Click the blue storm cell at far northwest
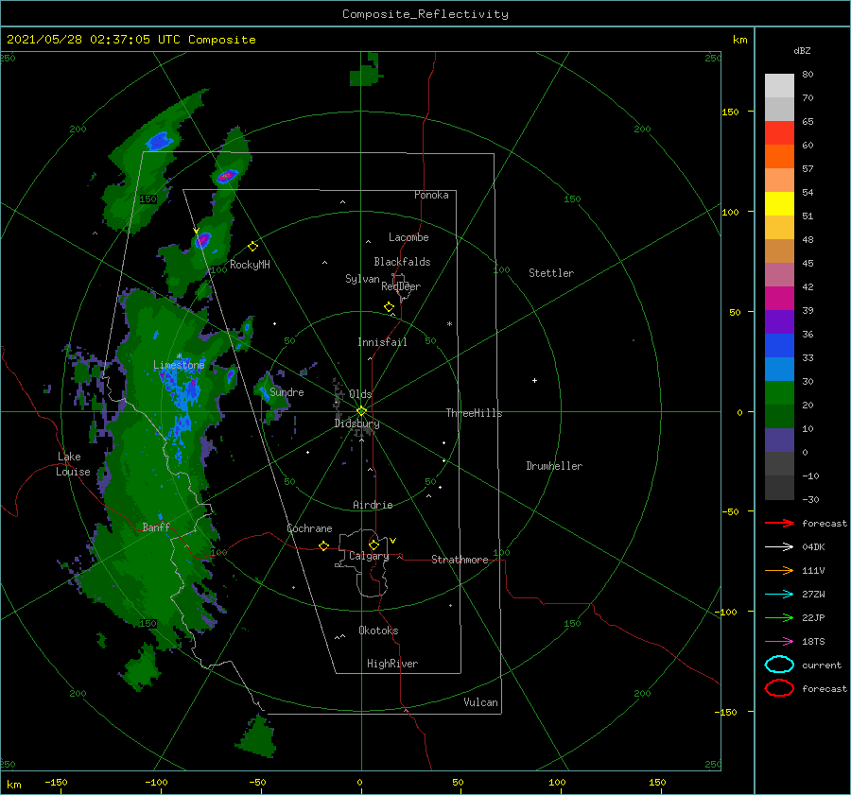 coord(160,141)
